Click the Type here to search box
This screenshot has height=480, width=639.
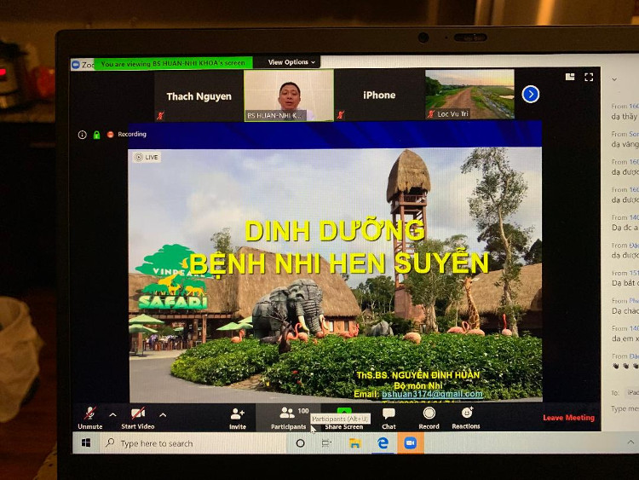click(x=193, y=443)
